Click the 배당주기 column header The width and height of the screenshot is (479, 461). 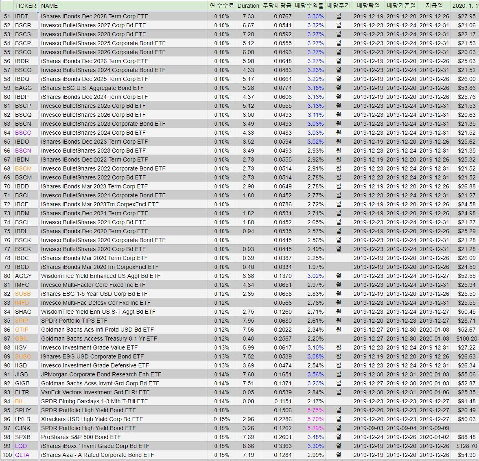[x=339, y=6]
